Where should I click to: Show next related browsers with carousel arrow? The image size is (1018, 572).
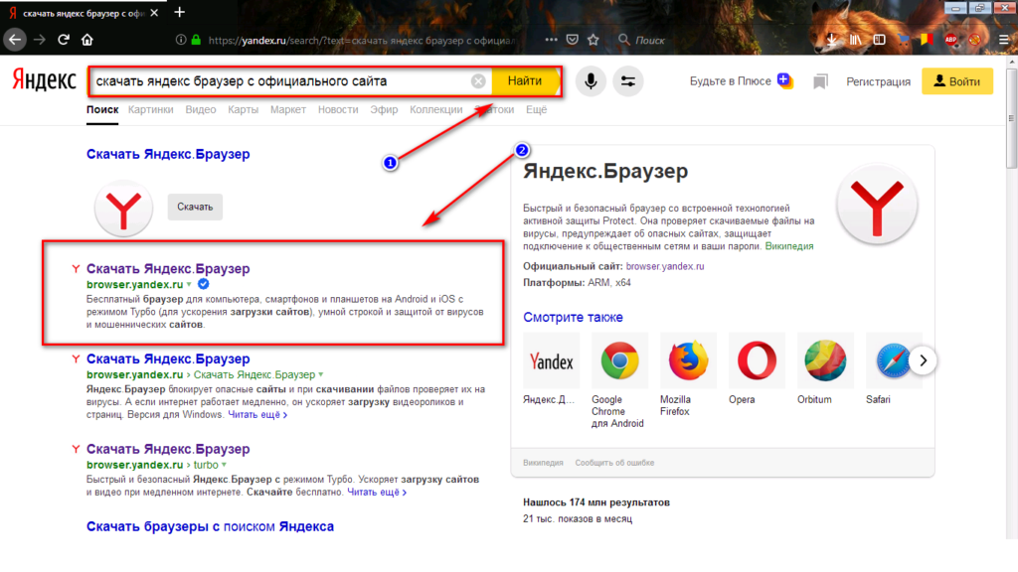(923, 360)
